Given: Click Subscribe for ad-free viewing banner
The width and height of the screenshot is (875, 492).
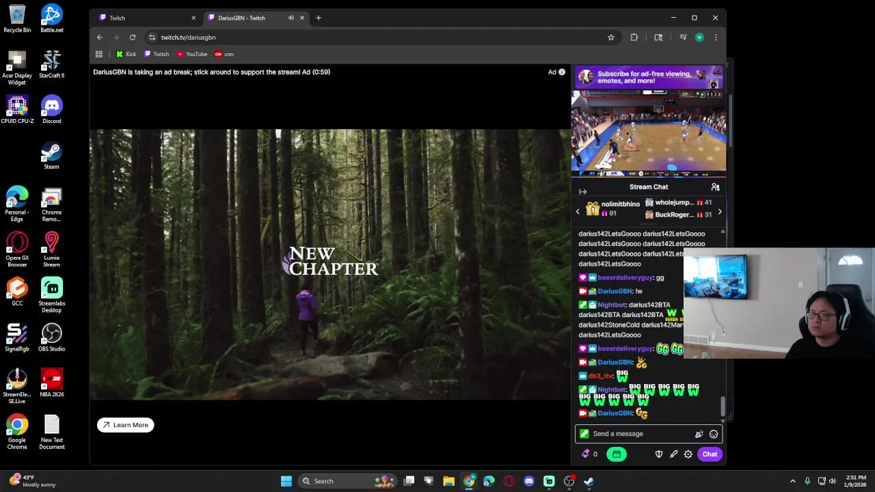Looking at the screenshot, I should click(649, 77).
